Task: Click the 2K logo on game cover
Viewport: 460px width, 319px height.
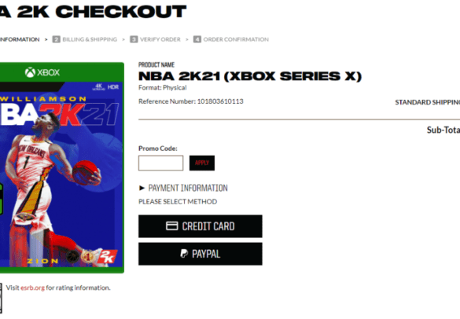Action: [x=107, y=256]
